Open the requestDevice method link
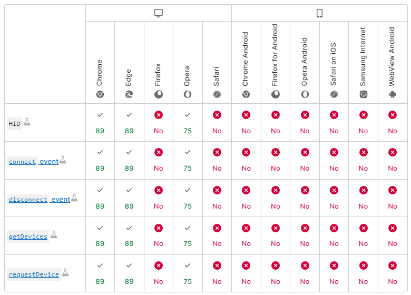 [x=33, y=275]
